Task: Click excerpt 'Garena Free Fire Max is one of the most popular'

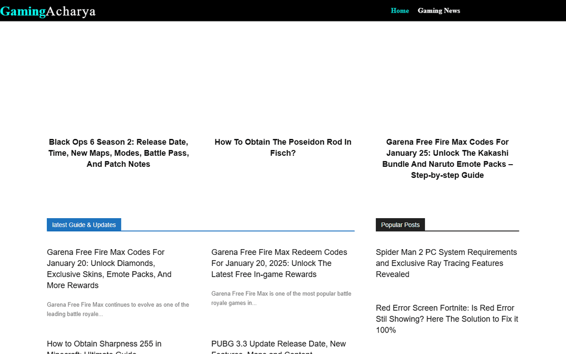Action: 281,298
